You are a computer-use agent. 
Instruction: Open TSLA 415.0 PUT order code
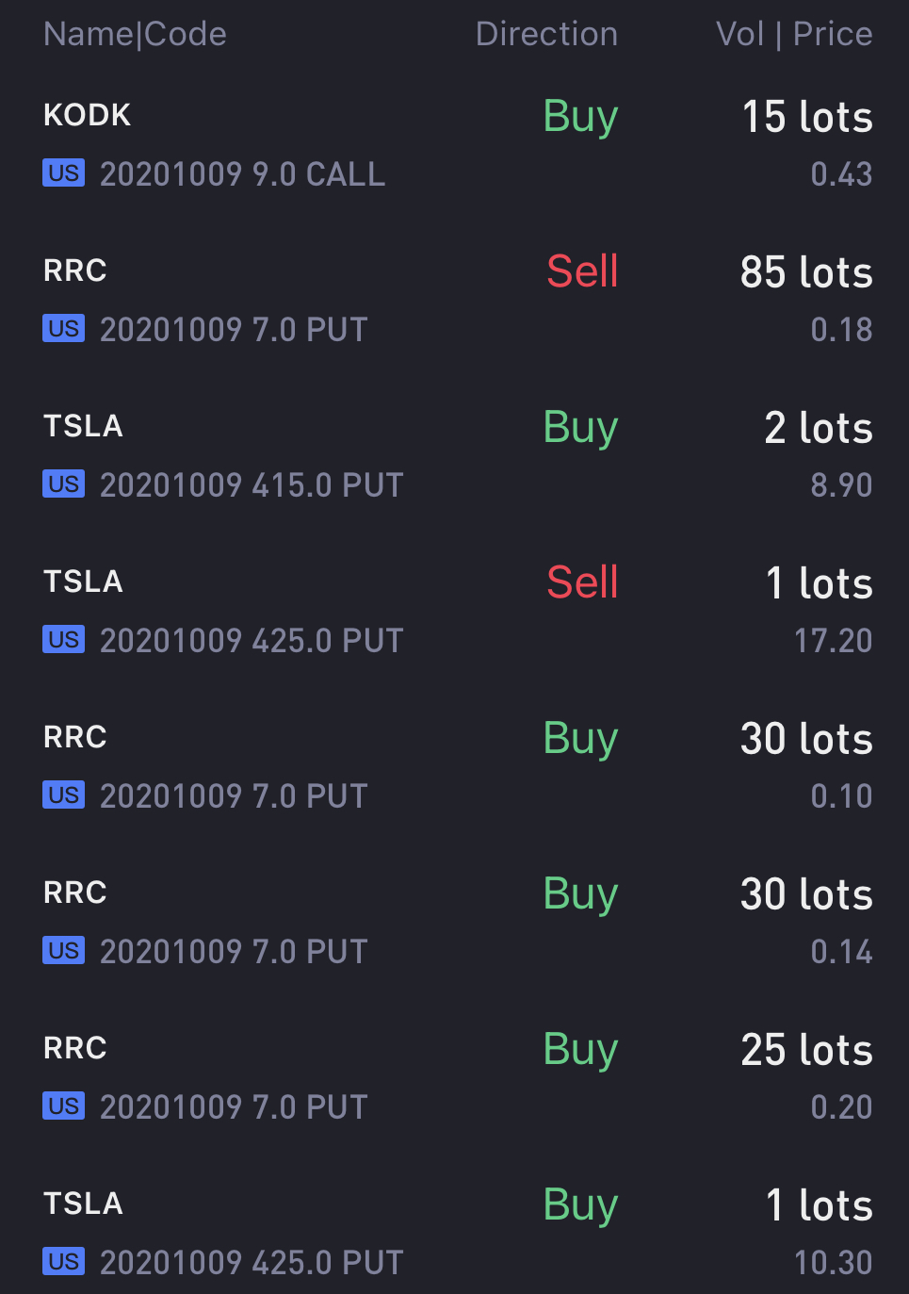252,485
